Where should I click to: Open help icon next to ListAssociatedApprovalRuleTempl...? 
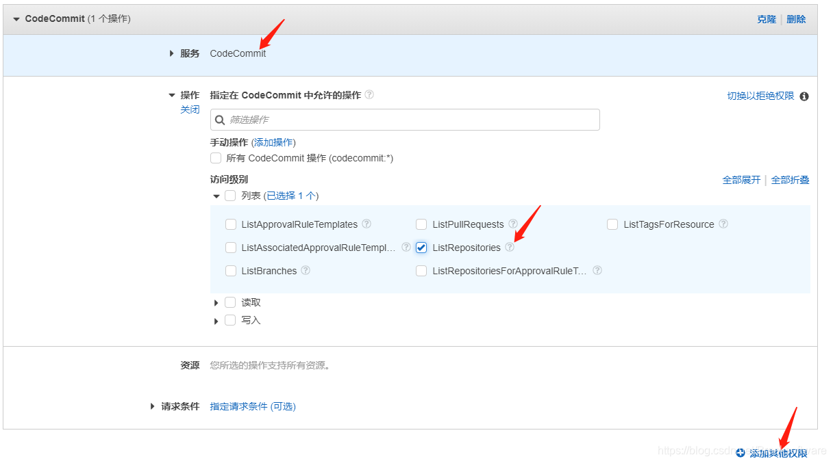(406, 247)
